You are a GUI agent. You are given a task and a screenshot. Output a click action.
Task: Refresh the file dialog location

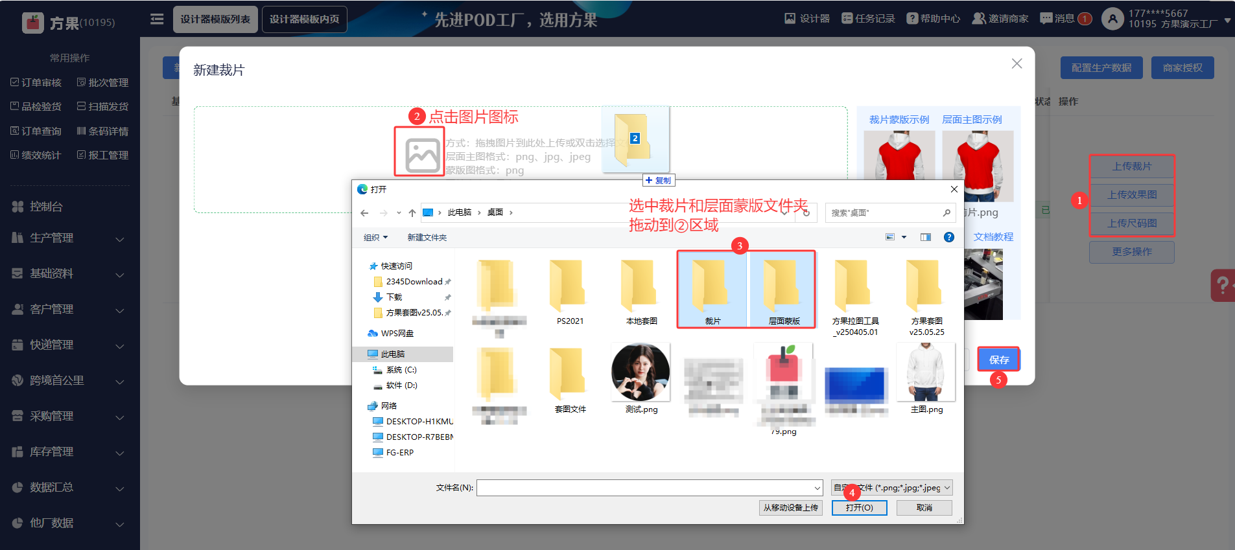click(806, 212)
